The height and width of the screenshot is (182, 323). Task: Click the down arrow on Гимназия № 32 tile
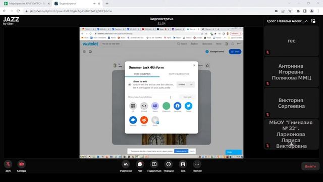pyautogui.click(x=291, y=144)
